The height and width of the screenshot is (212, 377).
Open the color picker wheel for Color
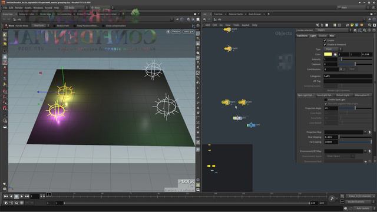pos(335,54)
